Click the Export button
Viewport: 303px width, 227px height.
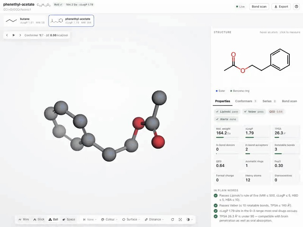(x=281, y=6)
